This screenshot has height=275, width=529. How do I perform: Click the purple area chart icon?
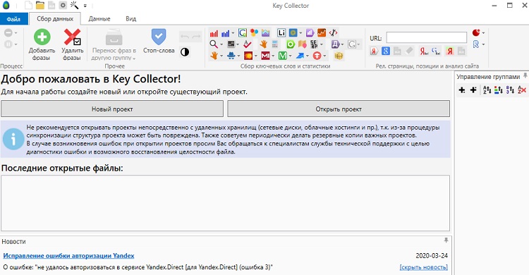265,32
